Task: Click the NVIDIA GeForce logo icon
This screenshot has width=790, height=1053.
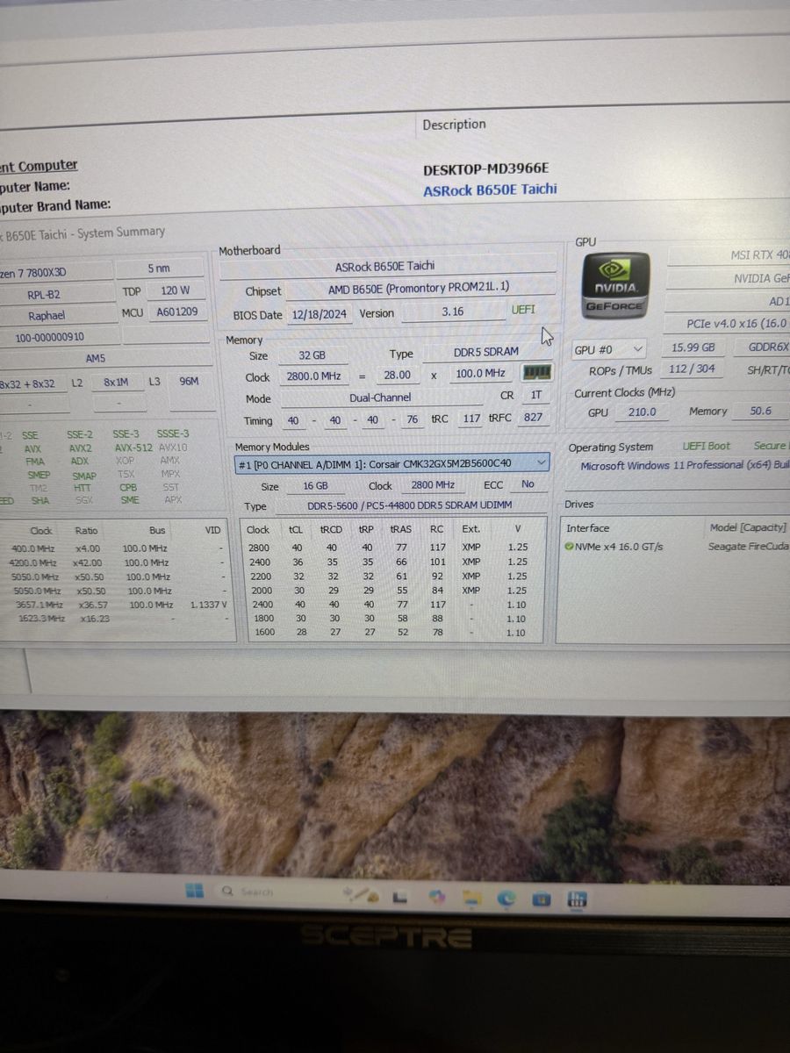Action: pyautogui.click(x=616, y=285)
